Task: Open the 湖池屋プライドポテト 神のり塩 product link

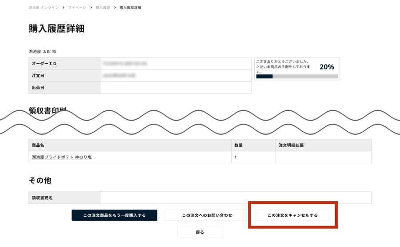Action: click(x=62, y=157)
